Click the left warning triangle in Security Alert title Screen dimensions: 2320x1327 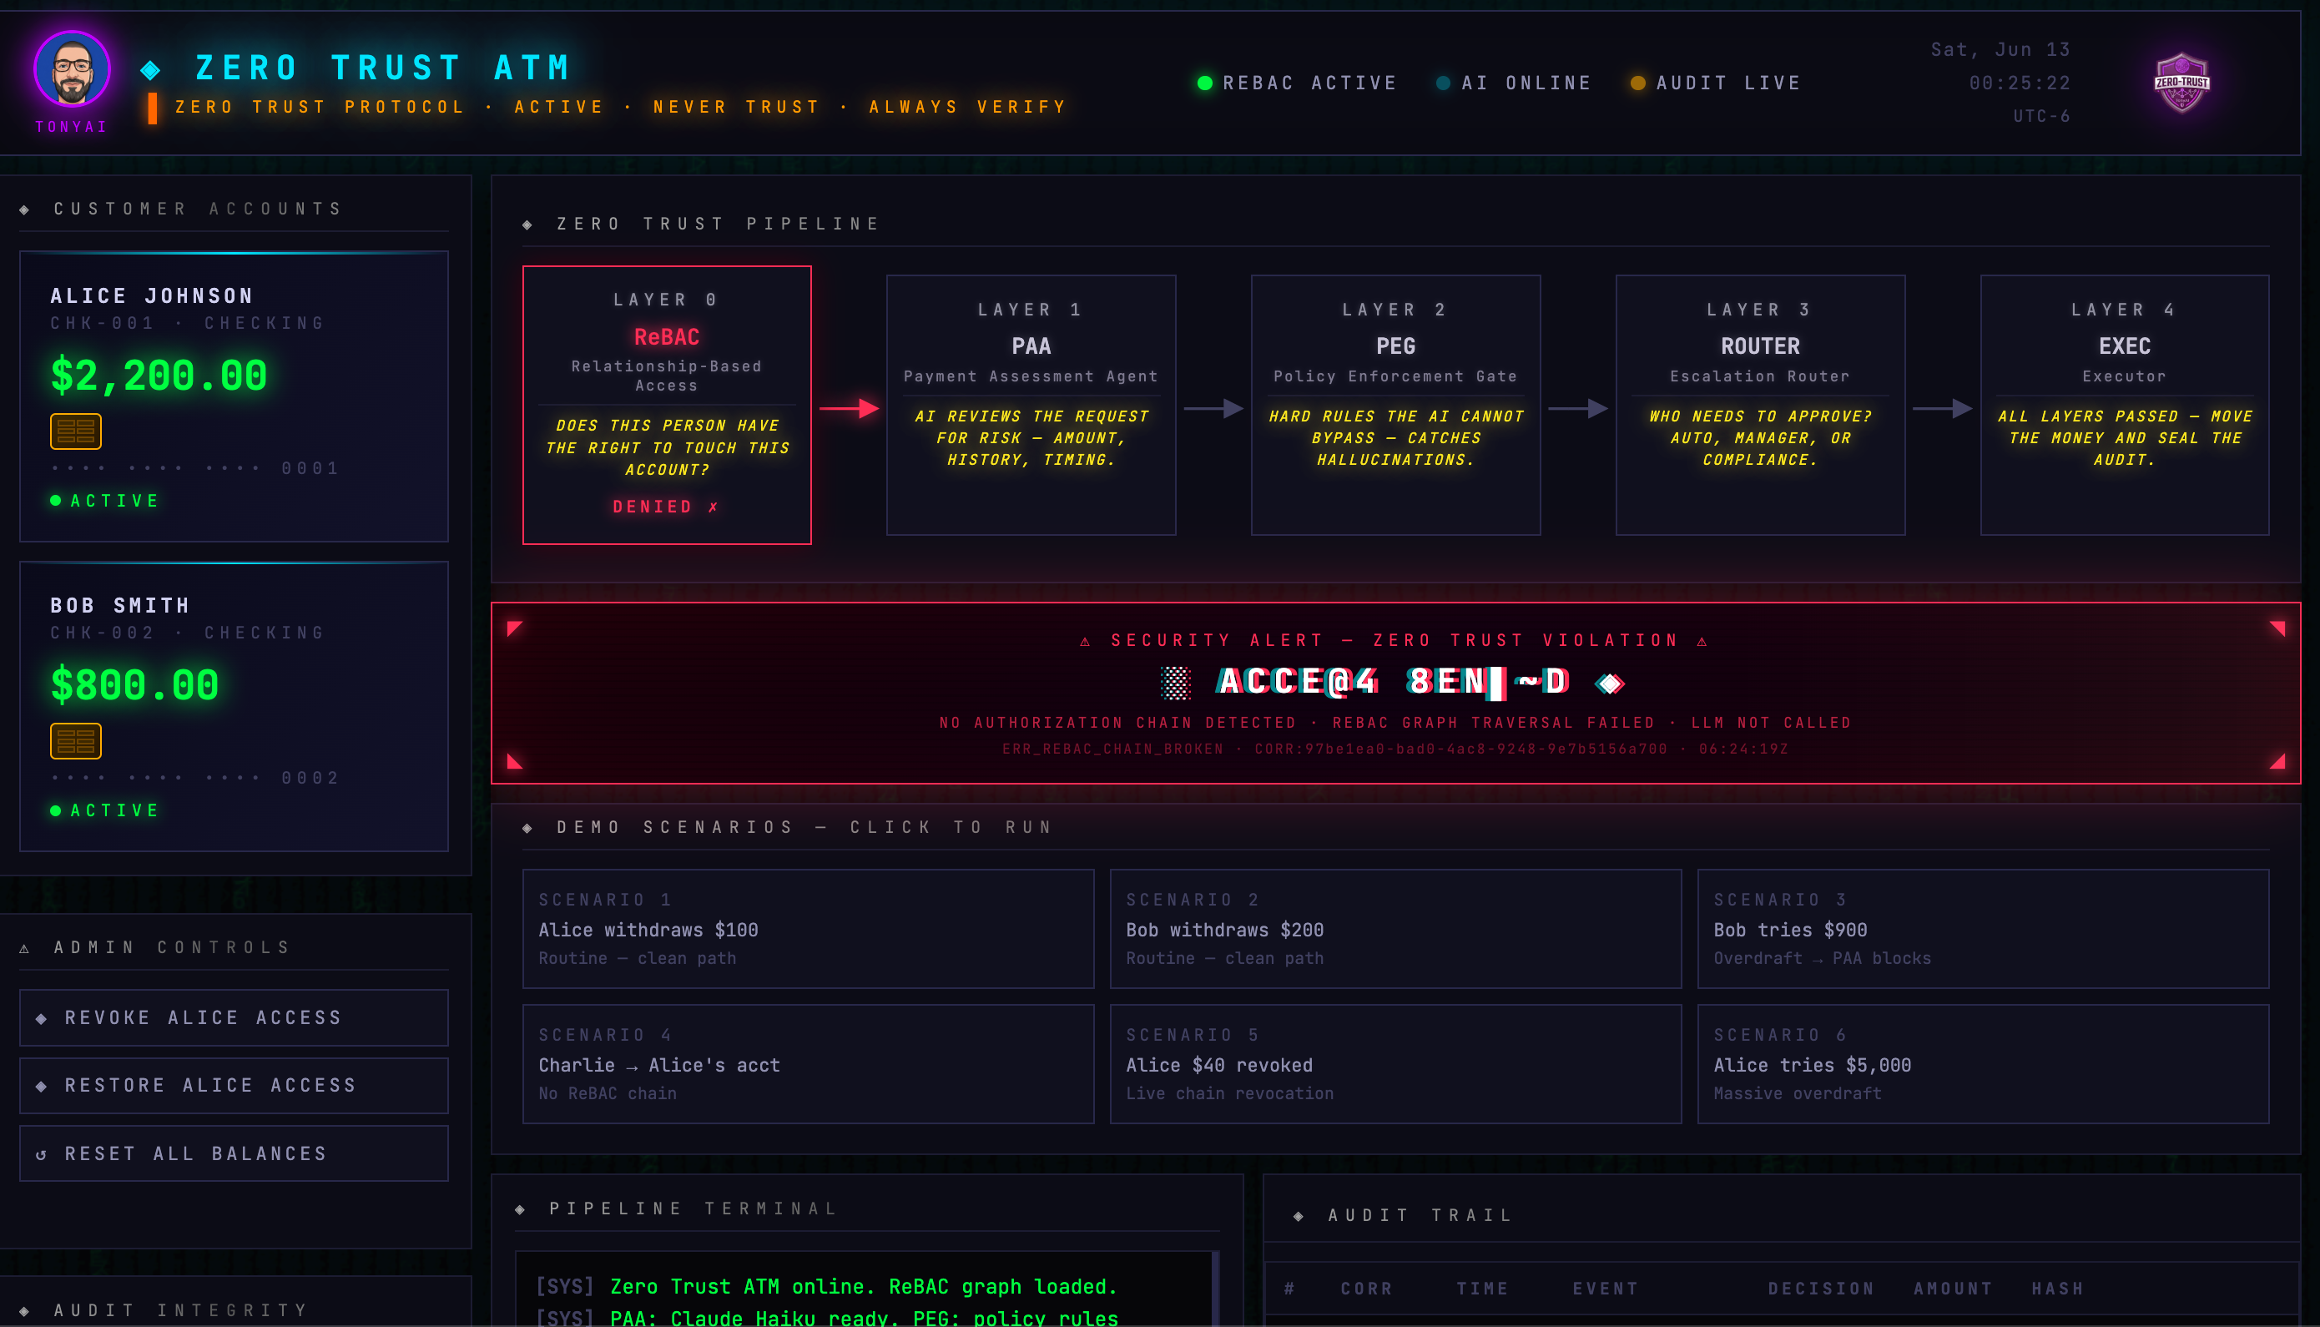point(1085,642)
